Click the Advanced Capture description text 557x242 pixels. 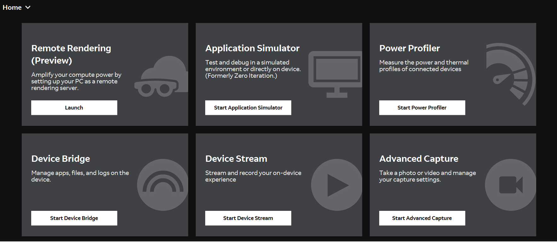pyautogui.click(x=427, y=176)
